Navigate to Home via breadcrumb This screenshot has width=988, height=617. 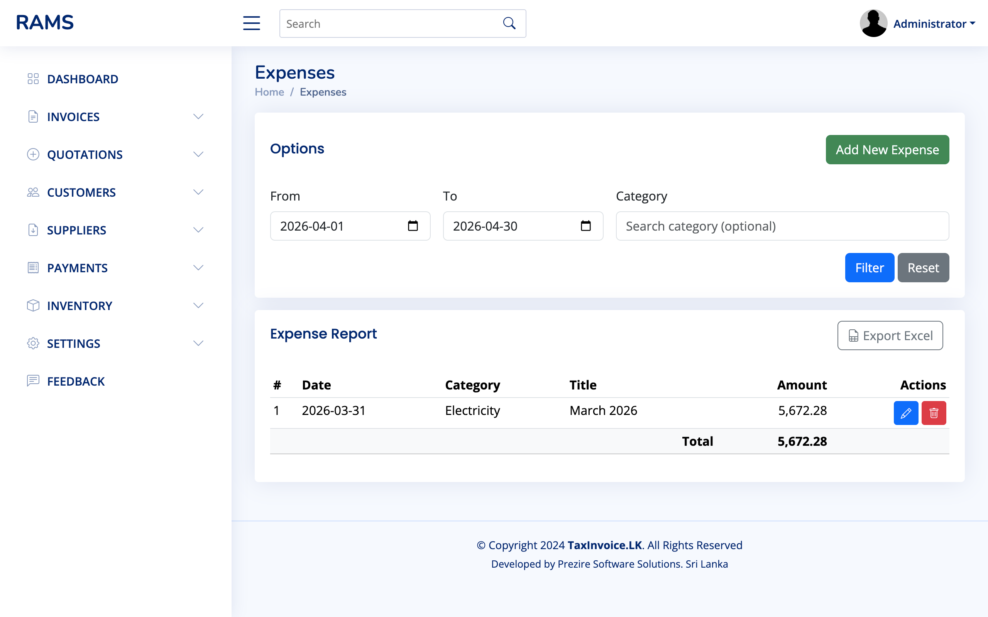[x=269, y=92]
